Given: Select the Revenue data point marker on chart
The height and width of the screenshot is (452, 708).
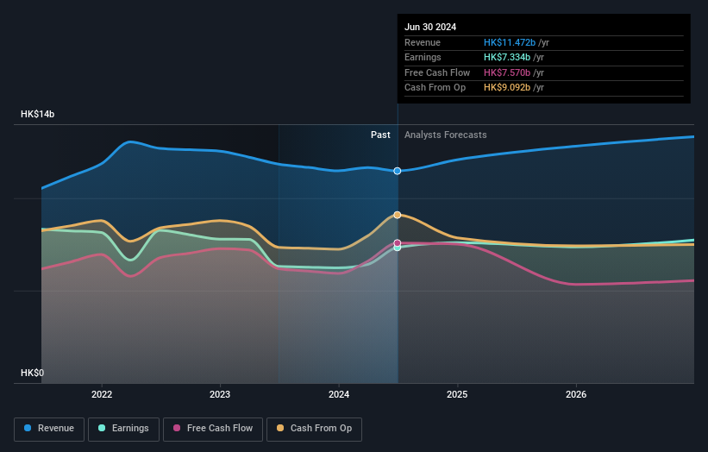Looking at the screenshot, I should click(x=398, y=171).
